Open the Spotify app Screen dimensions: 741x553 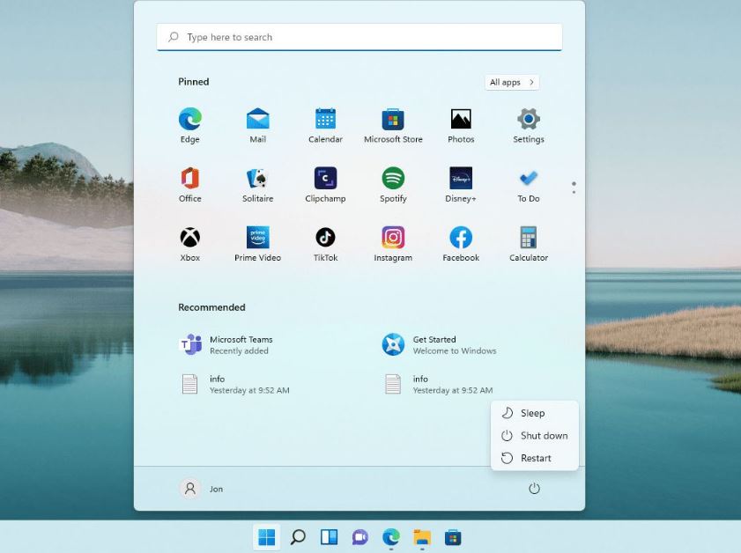tap(393, 179)
